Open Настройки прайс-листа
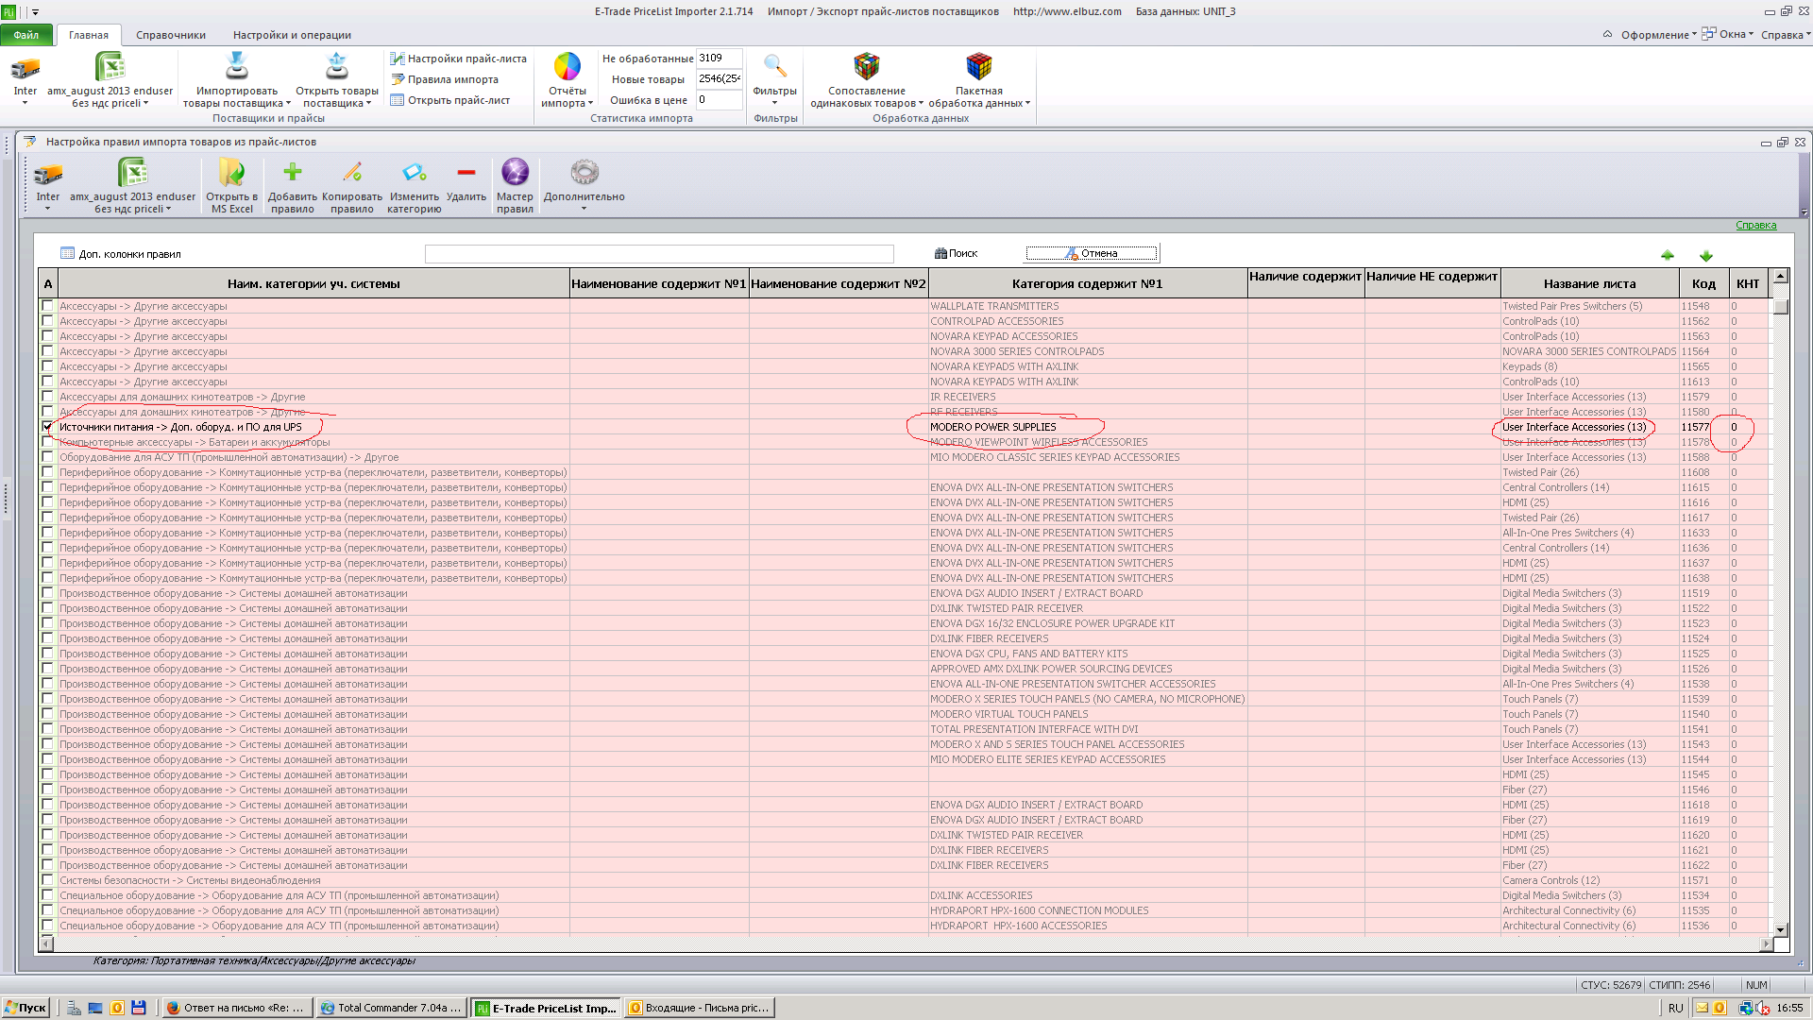The image size is (1813, 1020). [458, 59]
